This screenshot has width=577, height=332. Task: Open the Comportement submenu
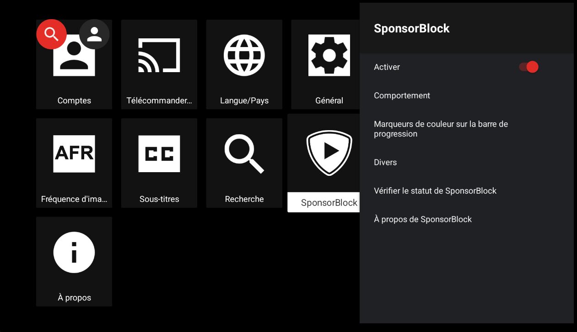coord(402,95)
